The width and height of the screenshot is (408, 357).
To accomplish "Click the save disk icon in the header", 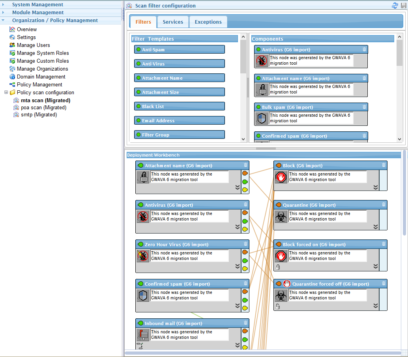I will [x=404, y=6].
